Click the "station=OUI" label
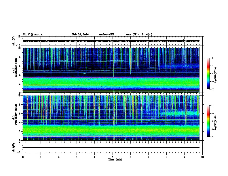 click(107, 35)
